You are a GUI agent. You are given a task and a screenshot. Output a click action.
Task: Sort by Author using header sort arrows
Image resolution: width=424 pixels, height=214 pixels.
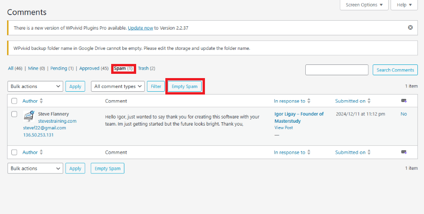[41, 101]
